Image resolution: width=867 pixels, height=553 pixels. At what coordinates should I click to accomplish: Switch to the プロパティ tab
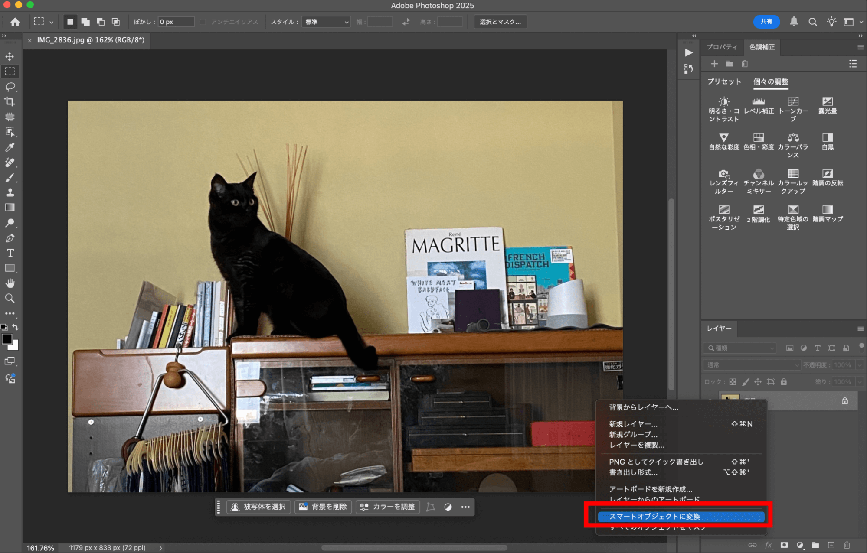click(722, 47)
